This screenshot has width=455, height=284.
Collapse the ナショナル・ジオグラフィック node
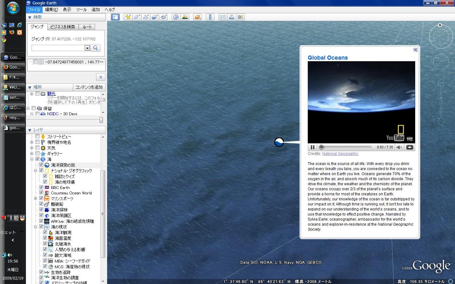click(35, 171)
